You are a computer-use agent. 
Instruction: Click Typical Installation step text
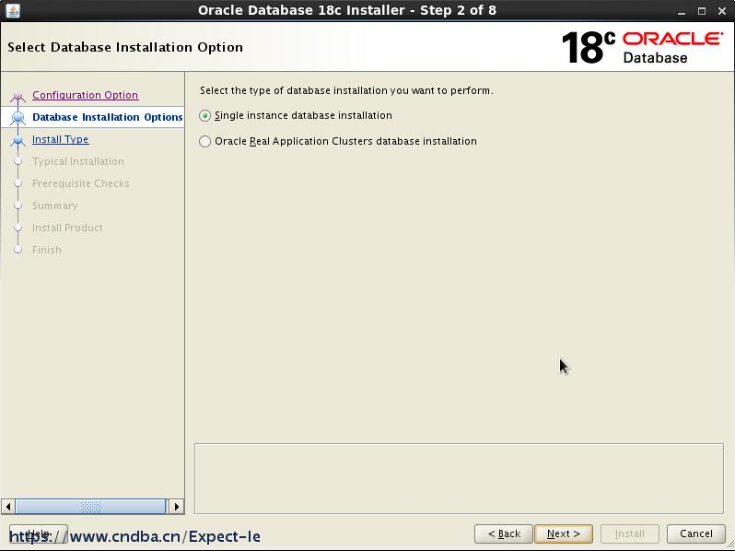78,161
